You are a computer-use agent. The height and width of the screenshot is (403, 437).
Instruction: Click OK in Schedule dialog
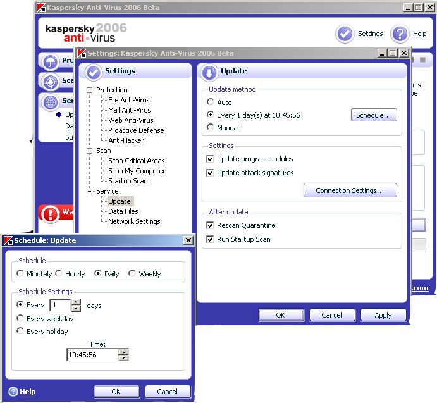116,392
